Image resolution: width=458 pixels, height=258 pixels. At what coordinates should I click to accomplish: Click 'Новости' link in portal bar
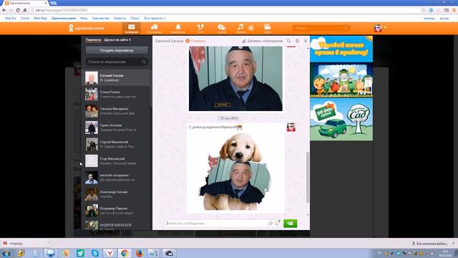[x=120, y=18]
